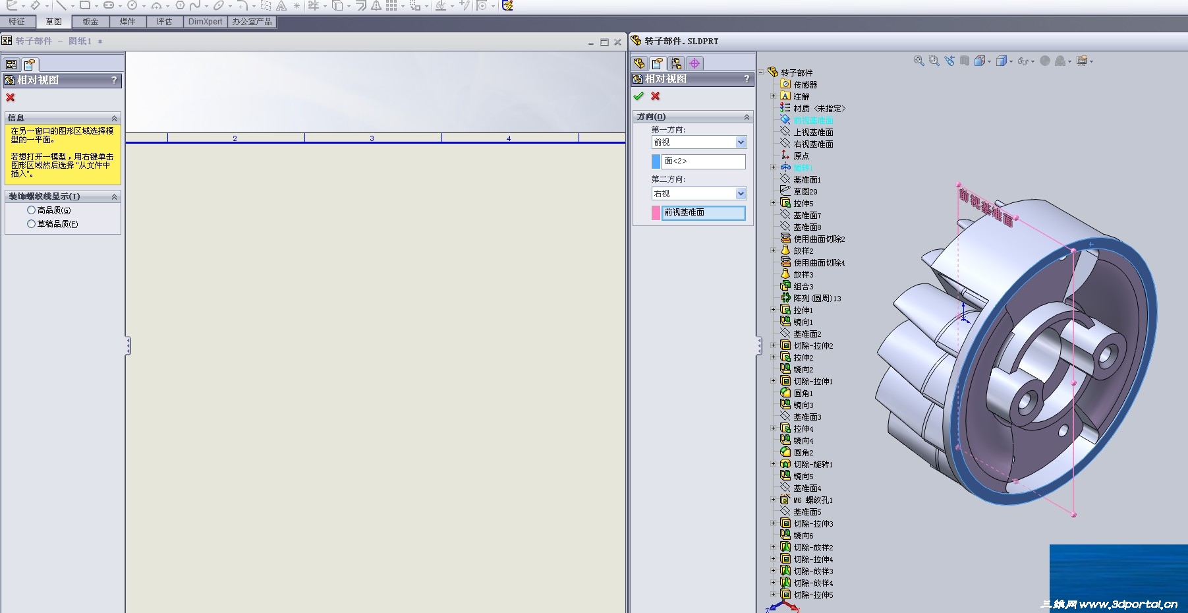Click the pink second-direction color swatch
The width and height of the screenshot is (1188, 613).
(x=656, y=213)
